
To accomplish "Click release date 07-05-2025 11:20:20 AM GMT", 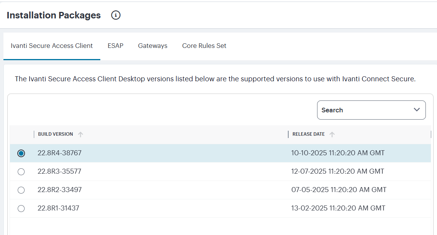I will 339,190.
